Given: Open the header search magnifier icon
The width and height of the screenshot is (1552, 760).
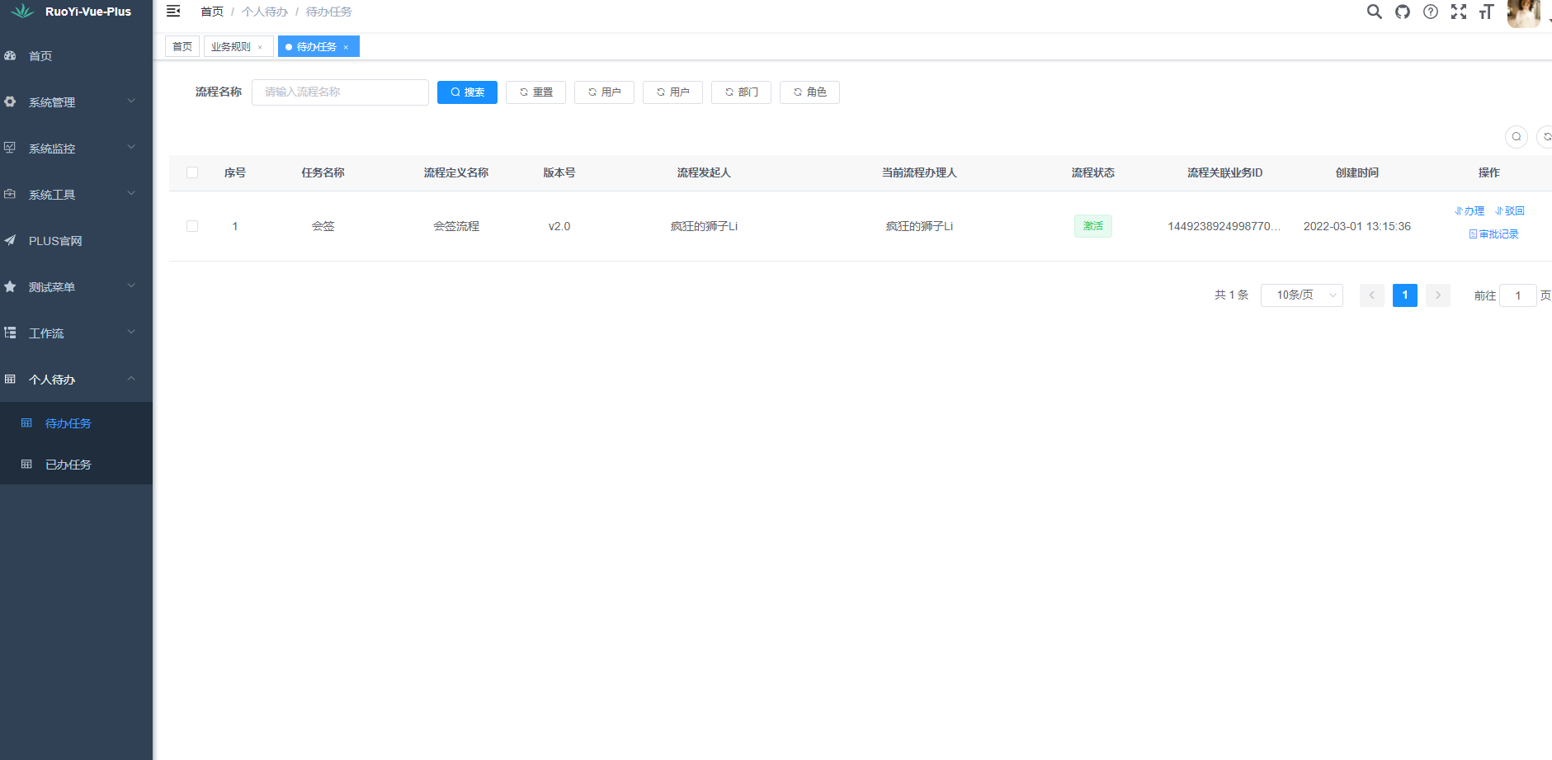Looking at the screenshot, I should pos(1374,12).
